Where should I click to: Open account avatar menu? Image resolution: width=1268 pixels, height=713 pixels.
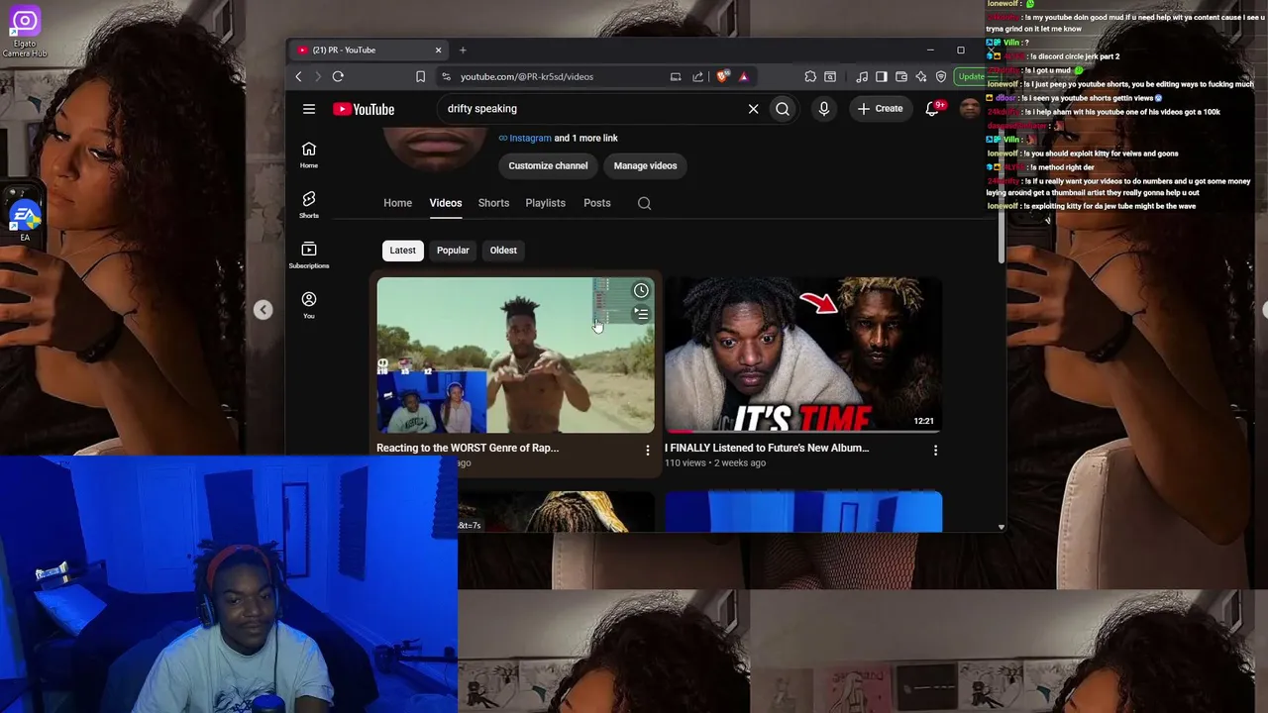click(x=970, y=109)
